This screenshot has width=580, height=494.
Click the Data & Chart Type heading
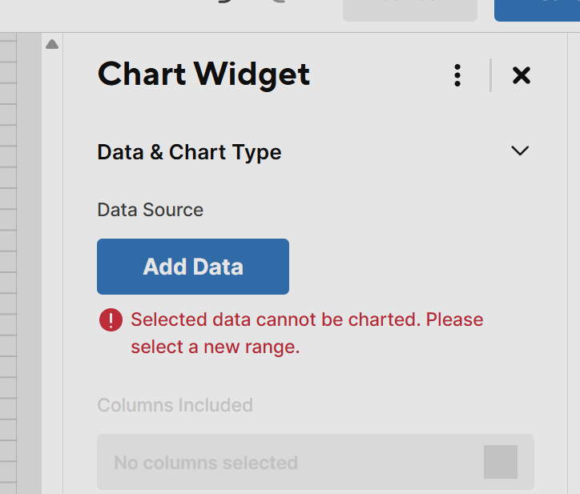[189, 152]
